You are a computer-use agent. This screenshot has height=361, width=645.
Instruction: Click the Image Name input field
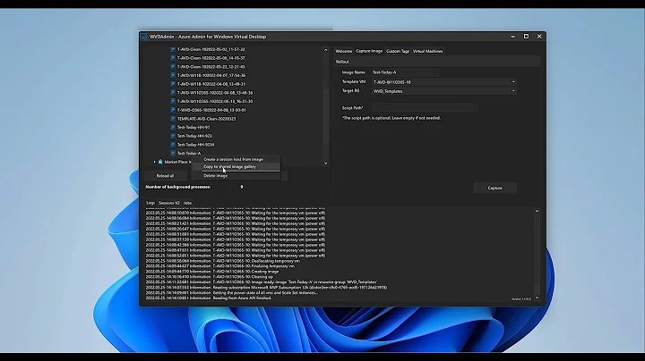tap(405, 72)
